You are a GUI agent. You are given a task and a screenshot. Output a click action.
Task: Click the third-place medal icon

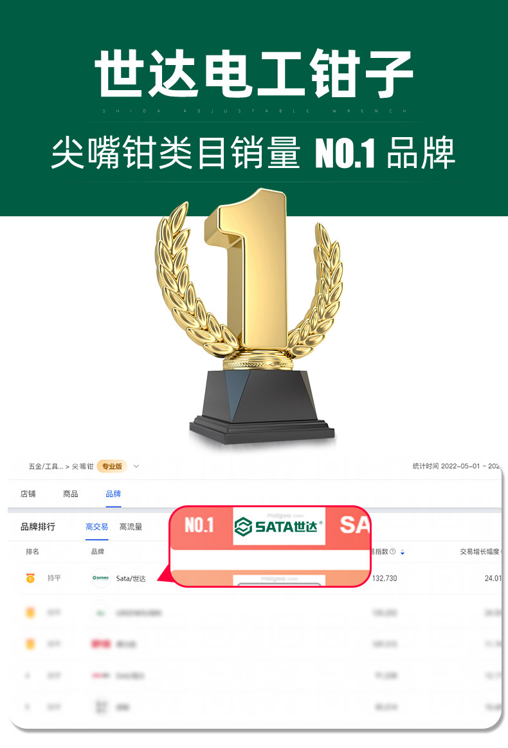click(30, 644)
